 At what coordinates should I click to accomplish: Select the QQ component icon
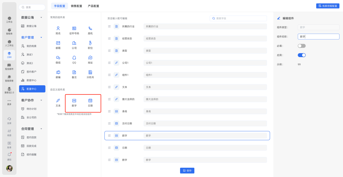tap(74, 58)
